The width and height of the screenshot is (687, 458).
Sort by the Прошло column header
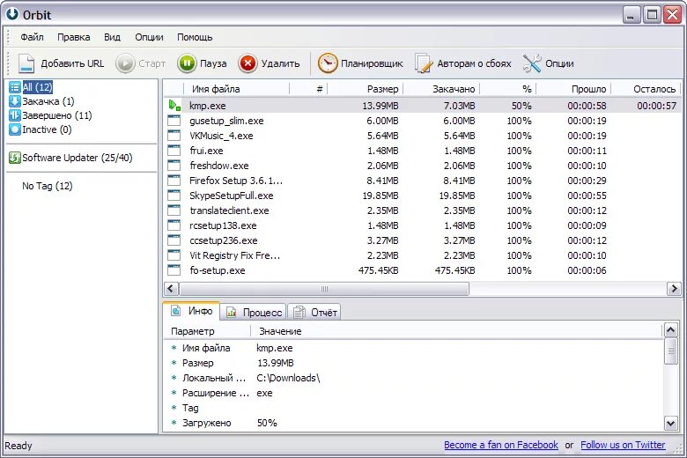click(x=573, y=89)
